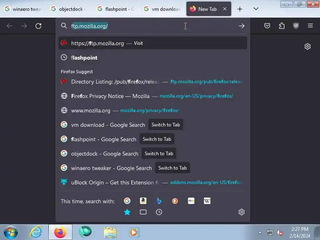Show hidden system tray icons

[260, 232]
